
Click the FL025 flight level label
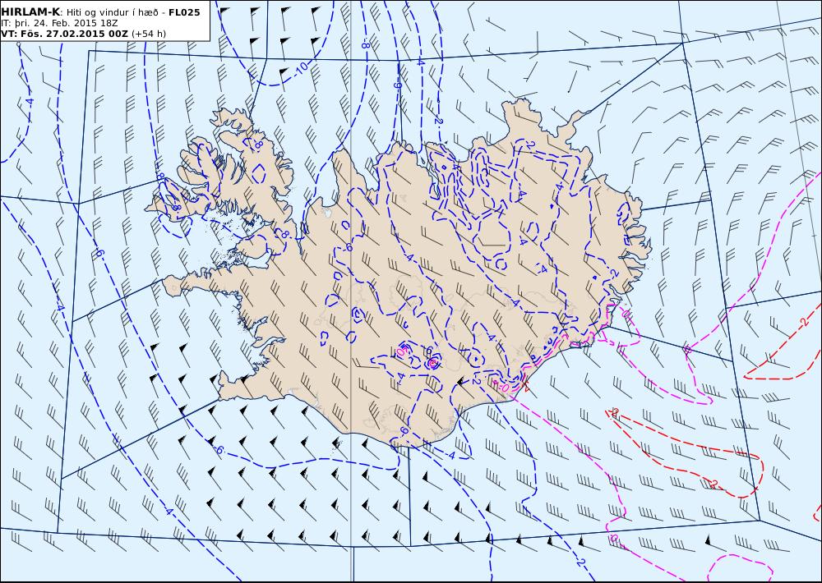184,12
